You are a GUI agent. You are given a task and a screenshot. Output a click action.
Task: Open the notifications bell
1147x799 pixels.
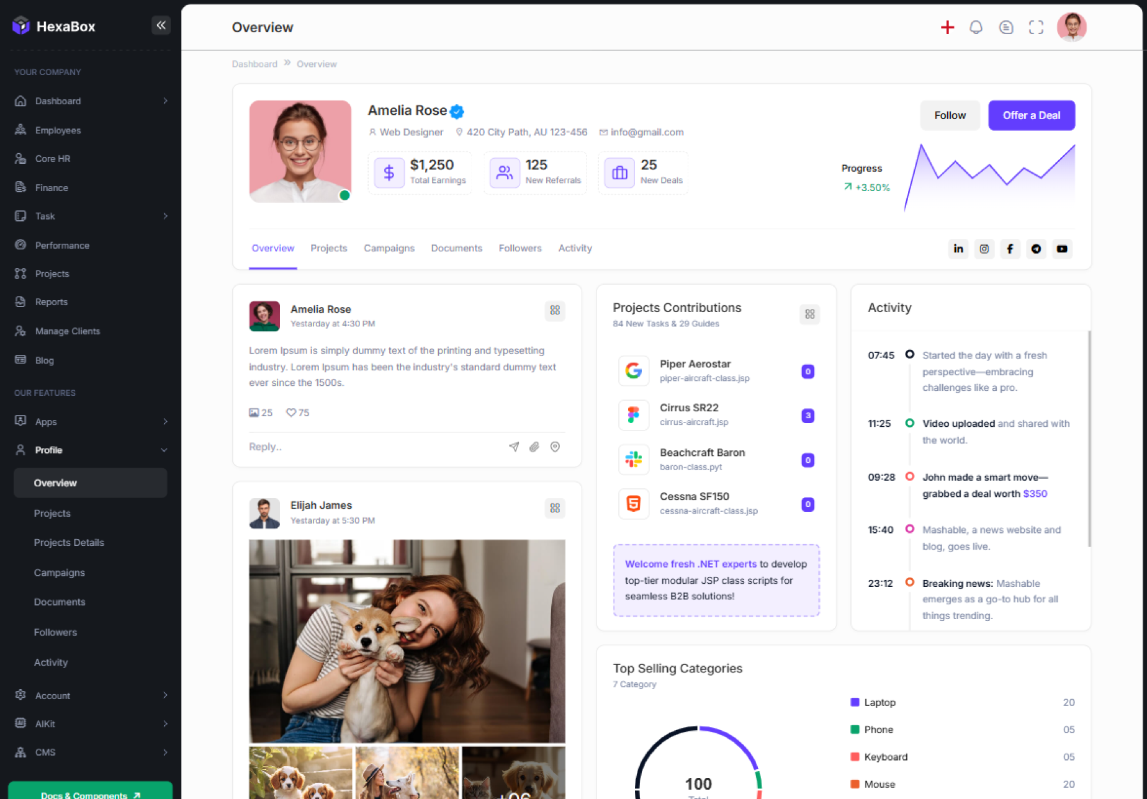tap(976, 27)
